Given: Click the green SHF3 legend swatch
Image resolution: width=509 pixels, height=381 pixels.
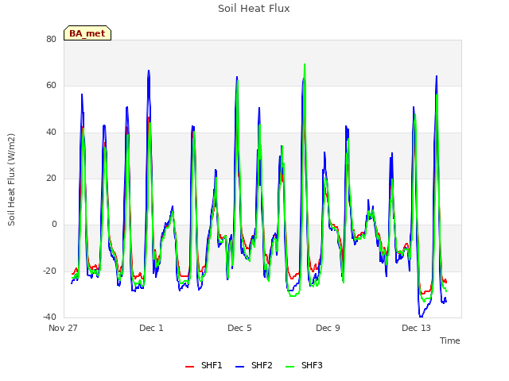Looking at the screenshot, I should click(289, 367).
